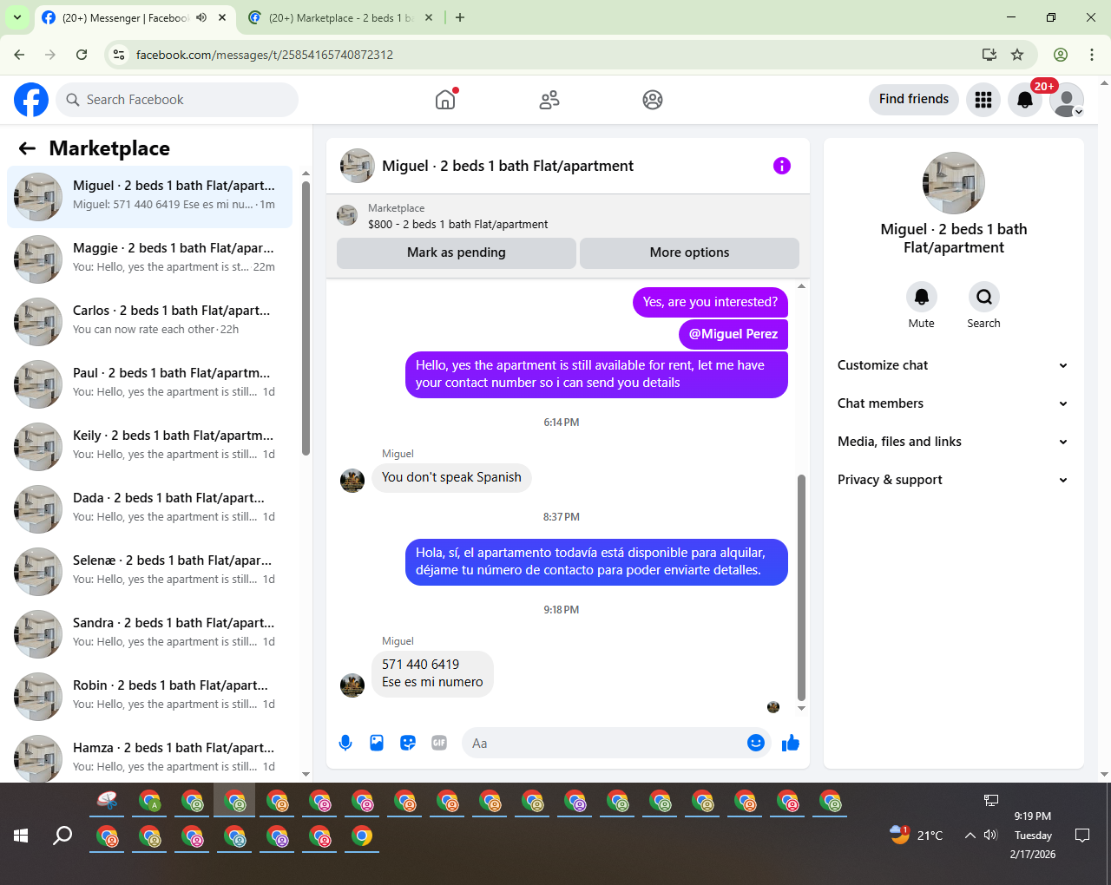Open a new browser tab

coord(460,17)
